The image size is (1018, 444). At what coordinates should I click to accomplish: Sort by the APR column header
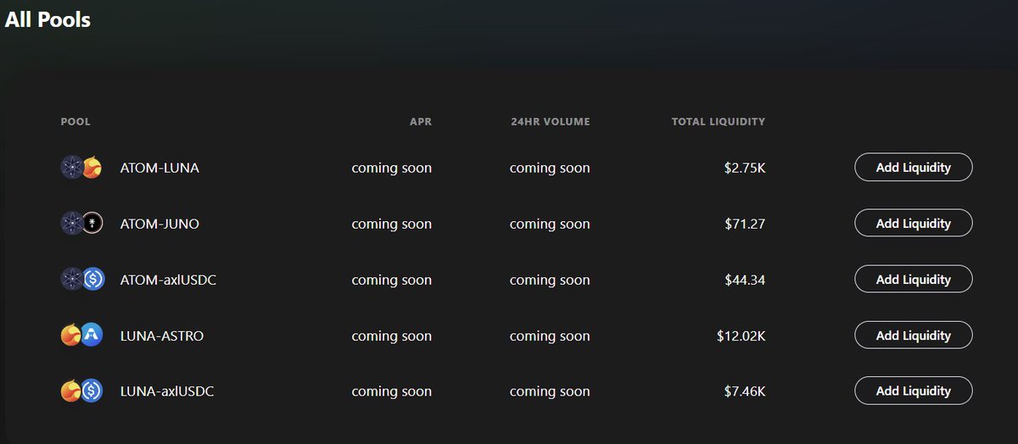(421, 122)
